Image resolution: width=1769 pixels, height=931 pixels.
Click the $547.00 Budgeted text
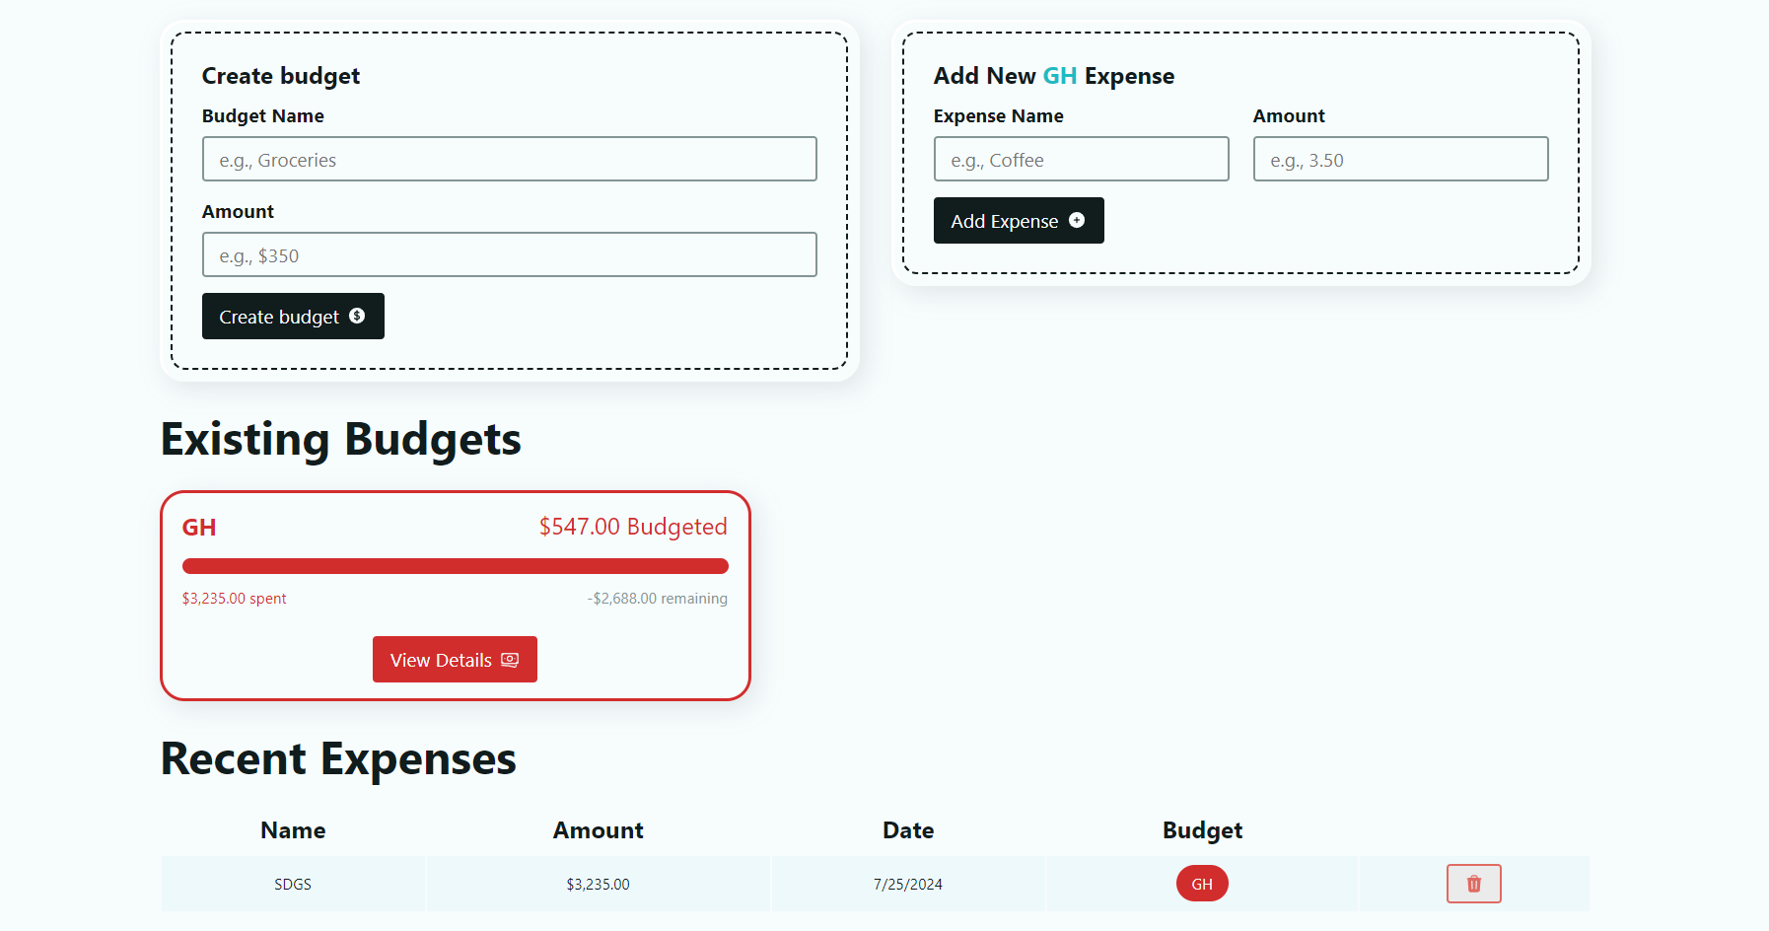pos(633,527)
